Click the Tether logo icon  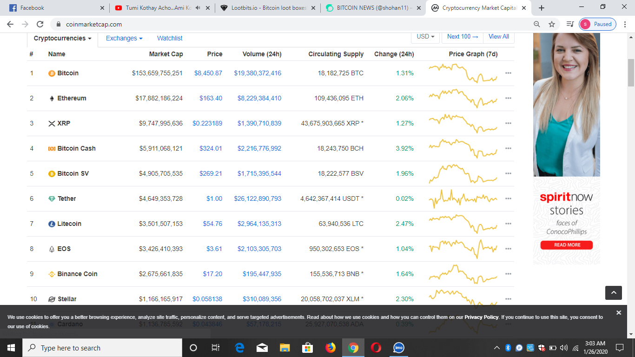coord(52,199)
